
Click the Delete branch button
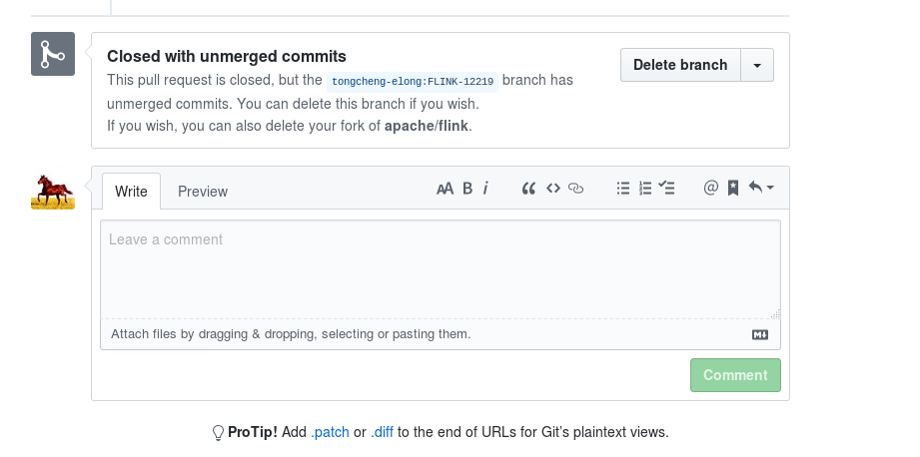680,65
